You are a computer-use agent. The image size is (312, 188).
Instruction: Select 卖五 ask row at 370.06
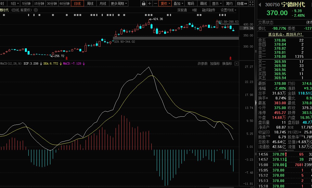tap(285, 40)
